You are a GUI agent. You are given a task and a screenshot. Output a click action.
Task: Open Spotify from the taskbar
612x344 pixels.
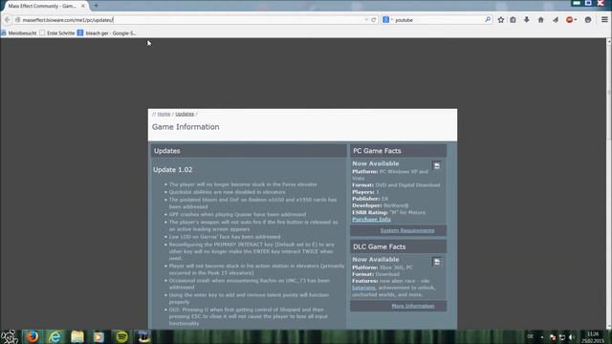pyautogui.click(x=121, y=336)
